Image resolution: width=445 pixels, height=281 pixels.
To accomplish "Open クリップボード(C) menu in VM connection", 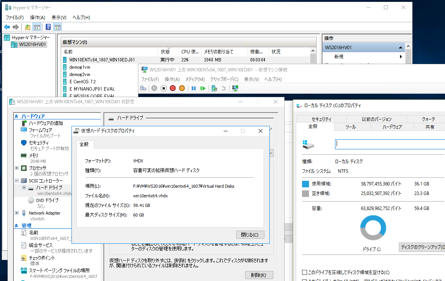I will pyautogui.click(x=224, y=79).
